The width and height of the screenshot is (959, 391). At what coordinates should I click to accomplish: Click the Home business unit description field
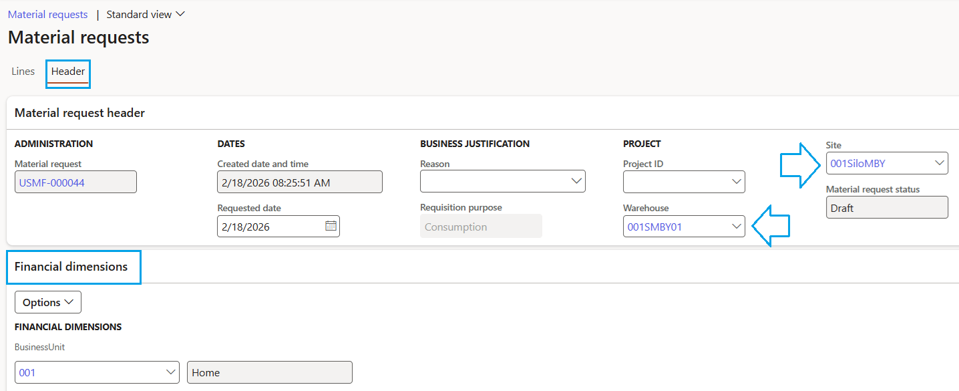[270, 373]
